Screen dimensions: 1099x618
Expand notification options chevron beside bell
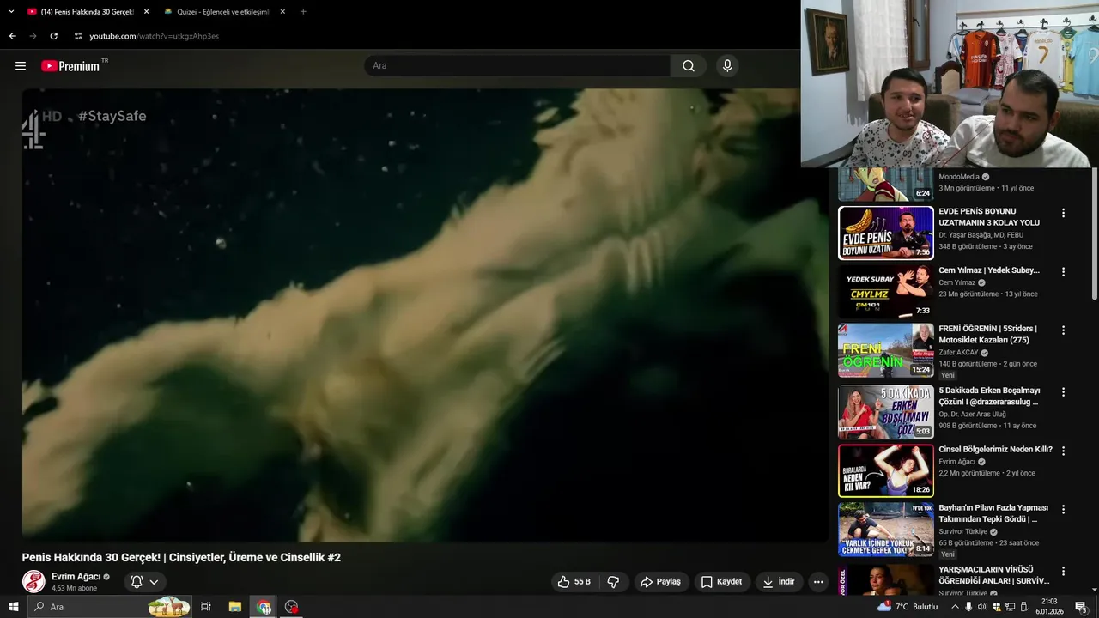(x=155, y=582)
